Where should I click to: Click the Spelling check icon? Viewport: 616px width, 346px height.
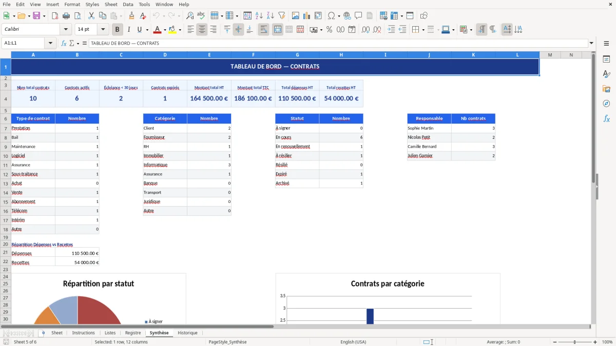click(201, 16)
